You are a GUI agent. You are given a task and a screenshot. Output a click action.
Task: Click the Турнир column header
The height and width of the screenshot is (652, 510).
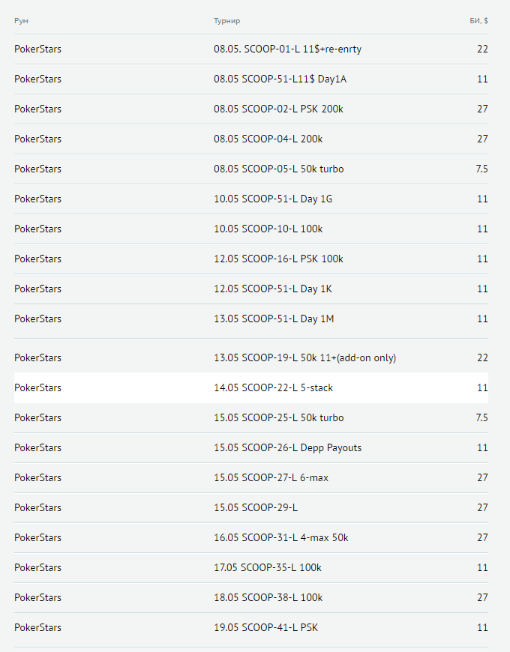(x=226, y=21)
